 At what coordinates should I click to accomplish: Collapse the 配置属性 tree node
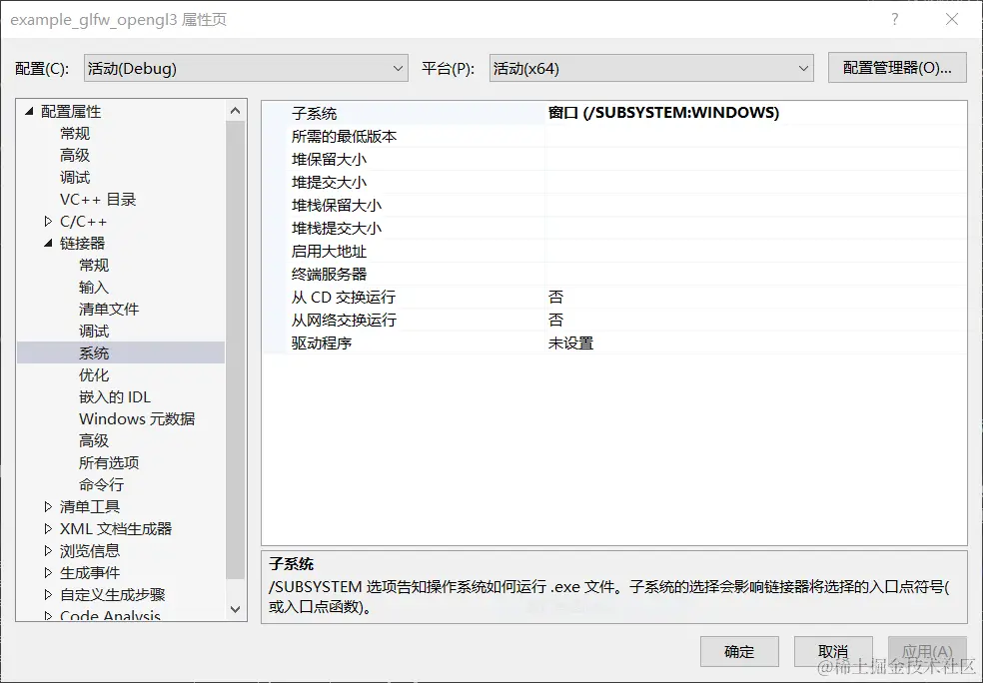(29, 112)
